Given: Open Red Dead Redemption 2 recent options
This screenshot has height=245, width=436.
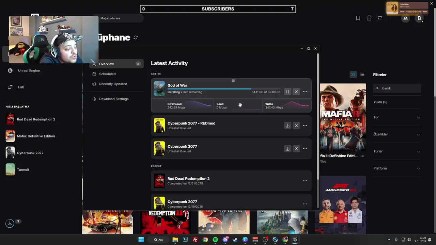Looking at the screenshot, I should coord(305,181).
